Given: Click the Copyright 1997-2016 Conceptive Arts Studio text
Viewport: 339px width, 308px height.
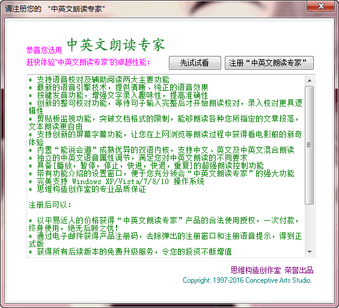Looking at the screenshot, I should tap(247, 280).
